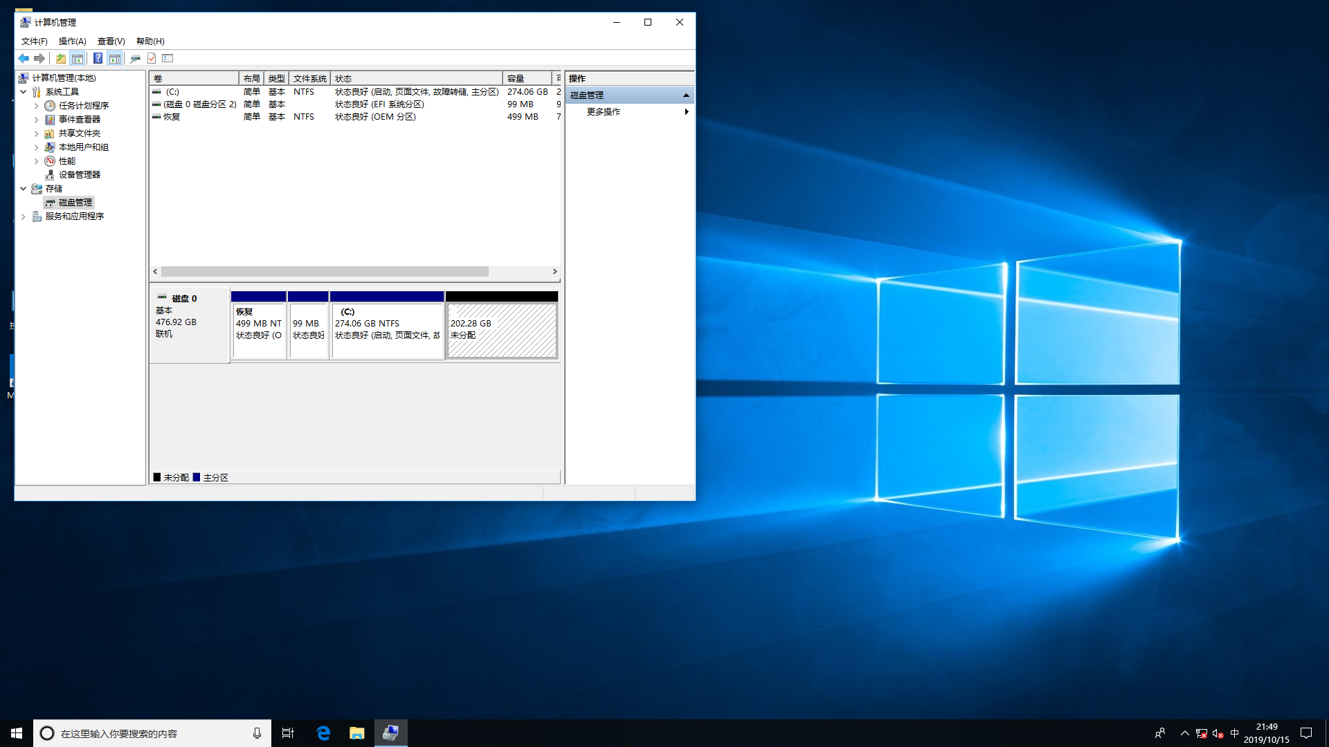Click the horizontal scrollbar thumb in volume list

pos(325,272)
